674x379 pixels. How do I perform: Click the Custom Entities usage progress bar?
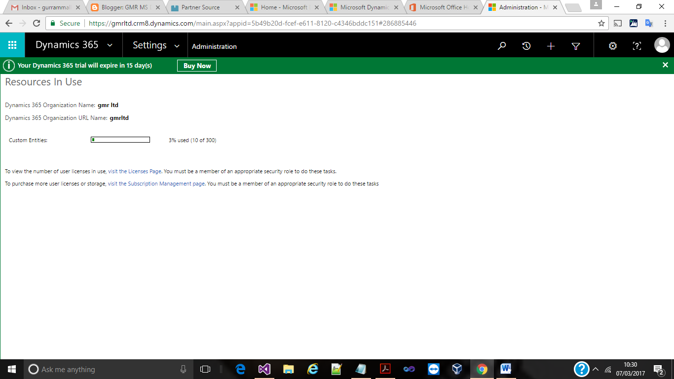[x=120, y=140]
